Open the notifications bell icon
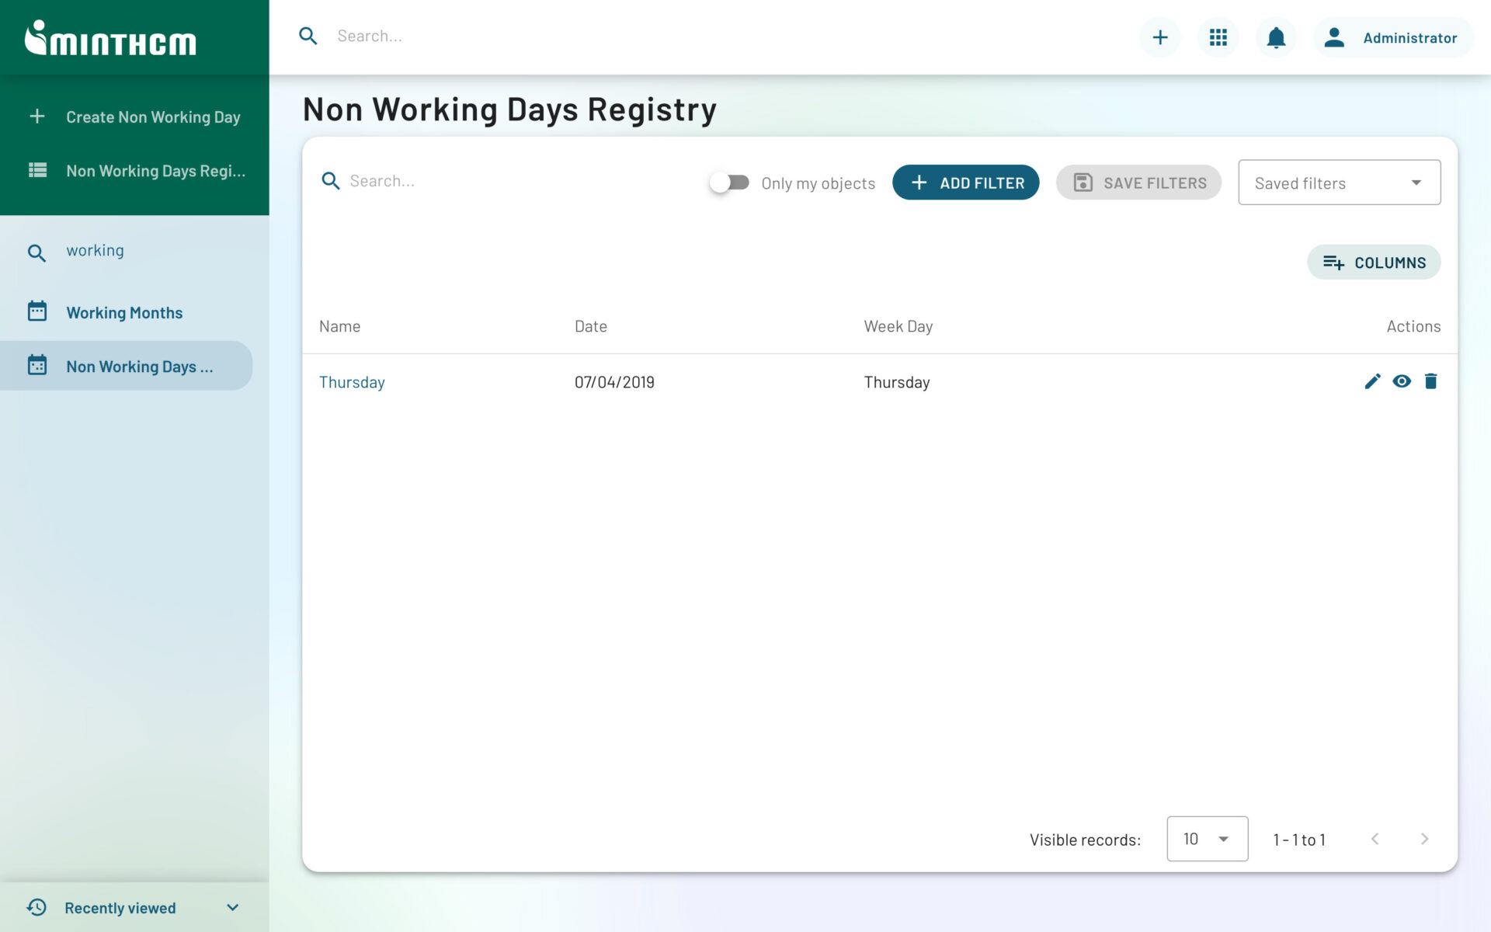 1275,37
